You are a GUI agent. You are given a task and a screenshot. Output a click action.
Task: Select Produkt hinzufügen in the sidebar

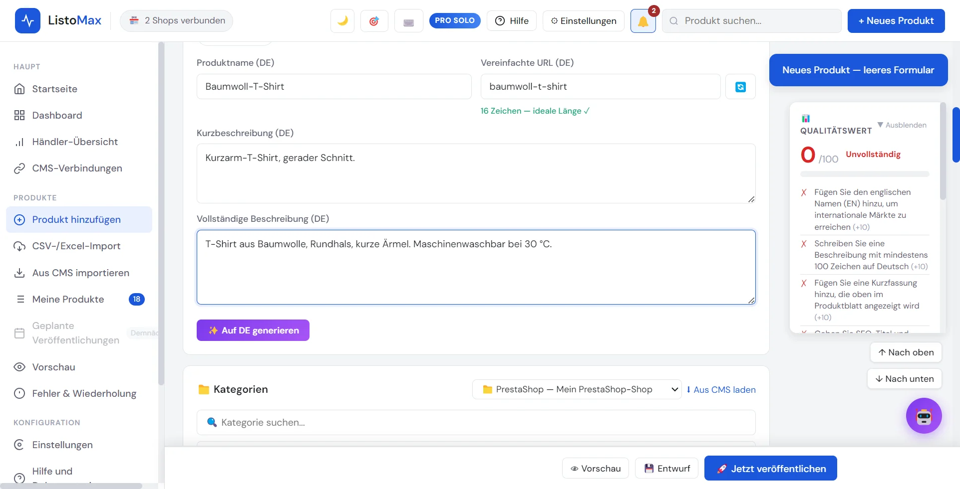coord(79,219)
